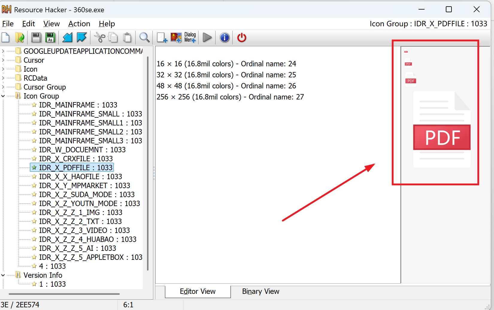Select IDR_X_Z_Z_2_TXT : 1033 resource
Viewport: 494px width, 310px height.
pos(80,221)
